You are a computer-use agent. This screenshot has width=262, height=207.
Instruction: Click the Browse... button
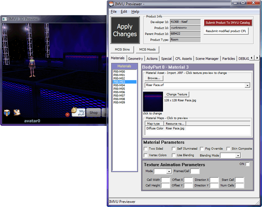(154, 78)
